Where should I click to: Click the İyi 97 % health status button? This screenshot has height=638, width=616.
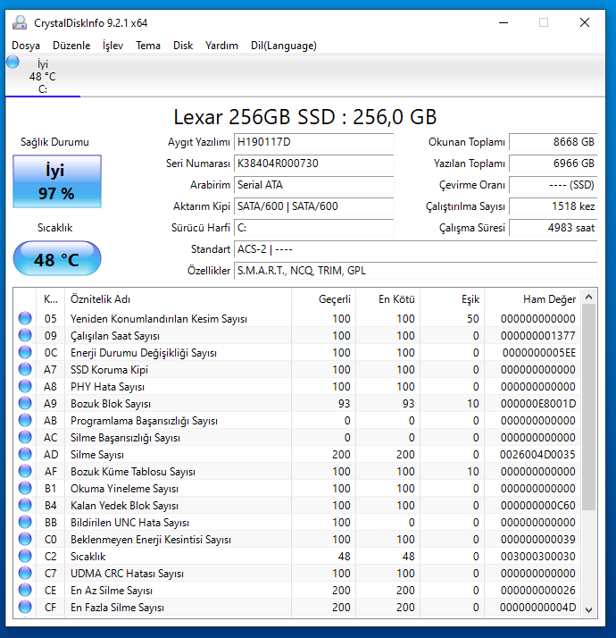point(57,181)
